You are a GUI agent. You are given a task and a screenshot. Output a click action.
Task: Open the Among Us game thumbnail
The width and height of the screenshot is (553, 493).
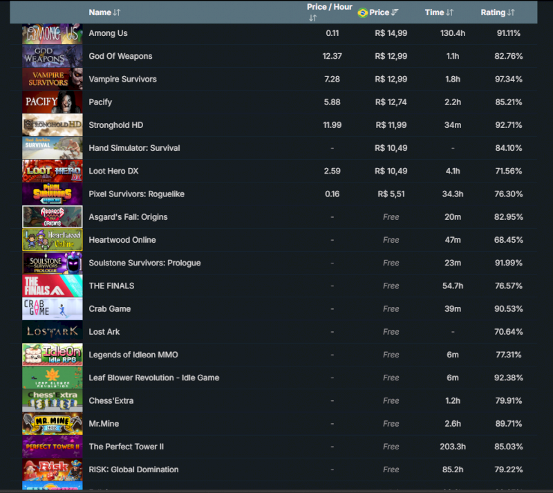(52, 33)
